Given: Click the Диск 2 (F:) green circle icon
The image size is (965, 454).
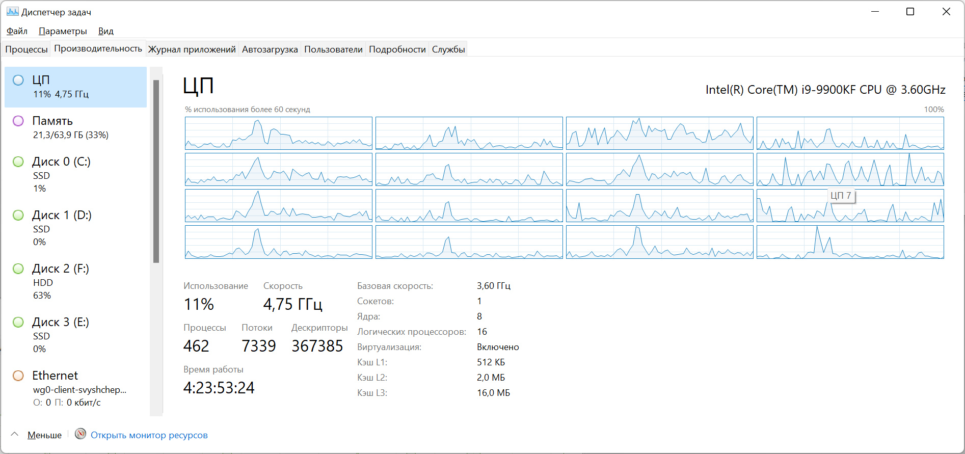Looking at the screenshot, I should 18,269.
